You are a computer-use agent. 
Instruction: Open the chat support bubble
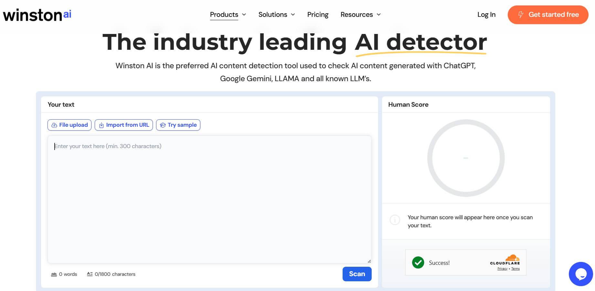point(581,274)
